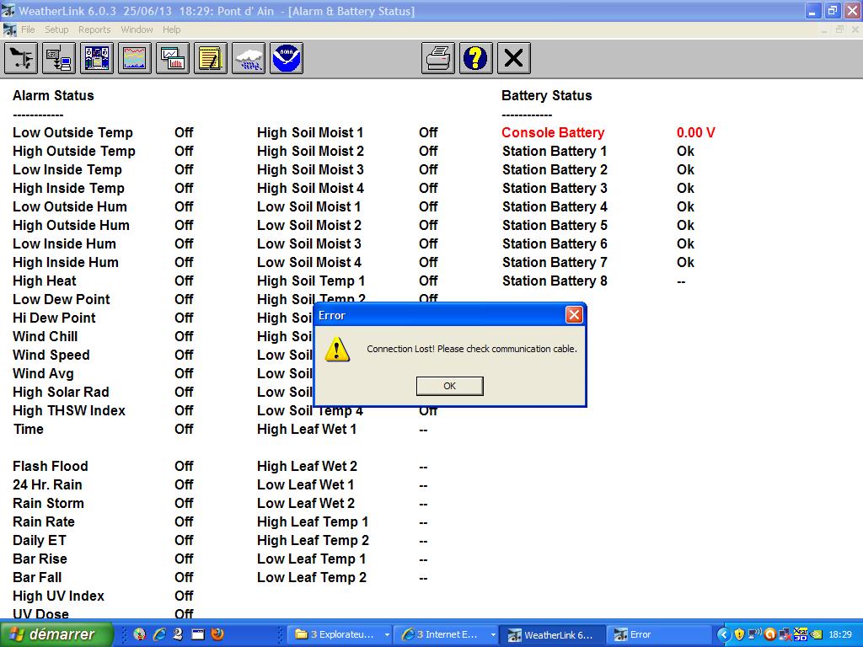Click the yellow security shield tray icon
863x647 pixels.
tap(739, 634)
